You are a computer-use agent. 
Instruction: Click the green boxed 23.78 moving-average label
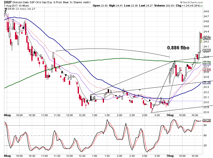pos(207,62)
